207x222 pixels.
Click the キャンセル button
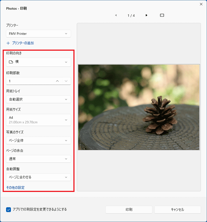pos(178,210)
